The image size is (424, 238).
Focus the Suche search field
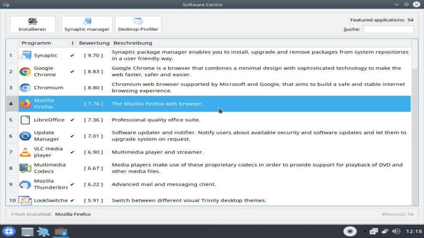388,29
